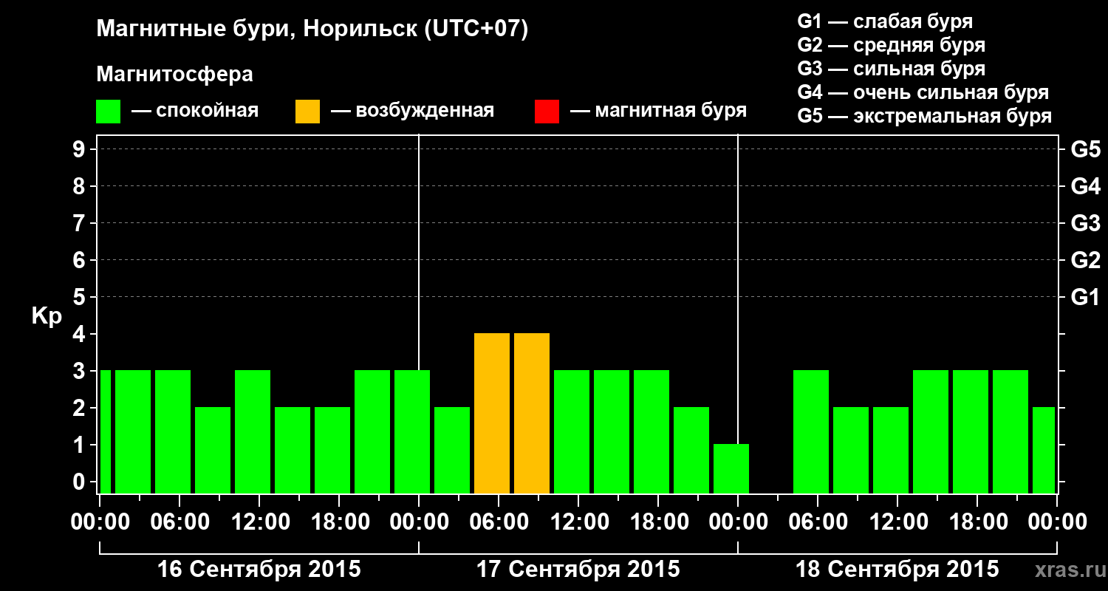The image size is (1108, 591).
Task: Click the '18:00' tick label of 16 September
Action: tap(339, 522)
